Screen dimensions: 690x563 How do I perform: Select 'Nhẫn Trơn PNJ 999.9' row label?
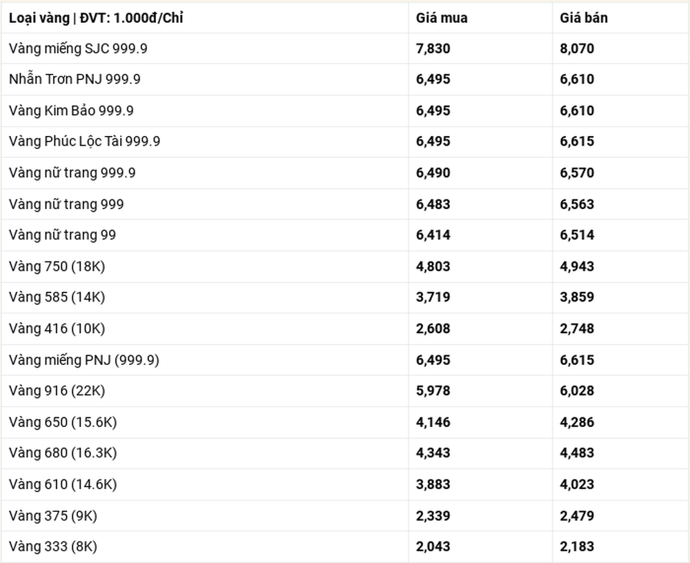pos(75,79)
